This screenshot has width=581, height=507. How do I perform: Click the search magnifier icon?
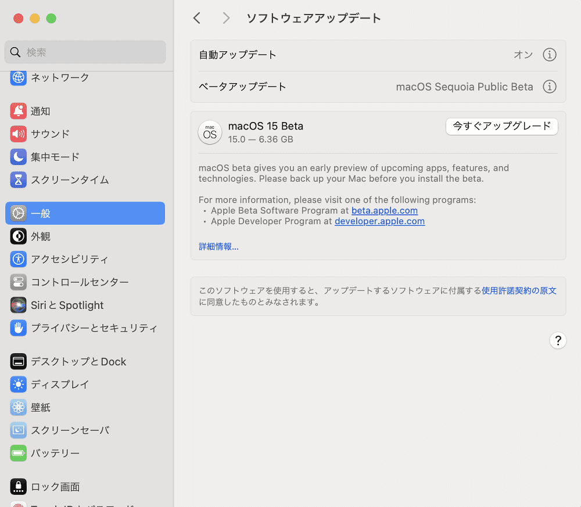15,52
